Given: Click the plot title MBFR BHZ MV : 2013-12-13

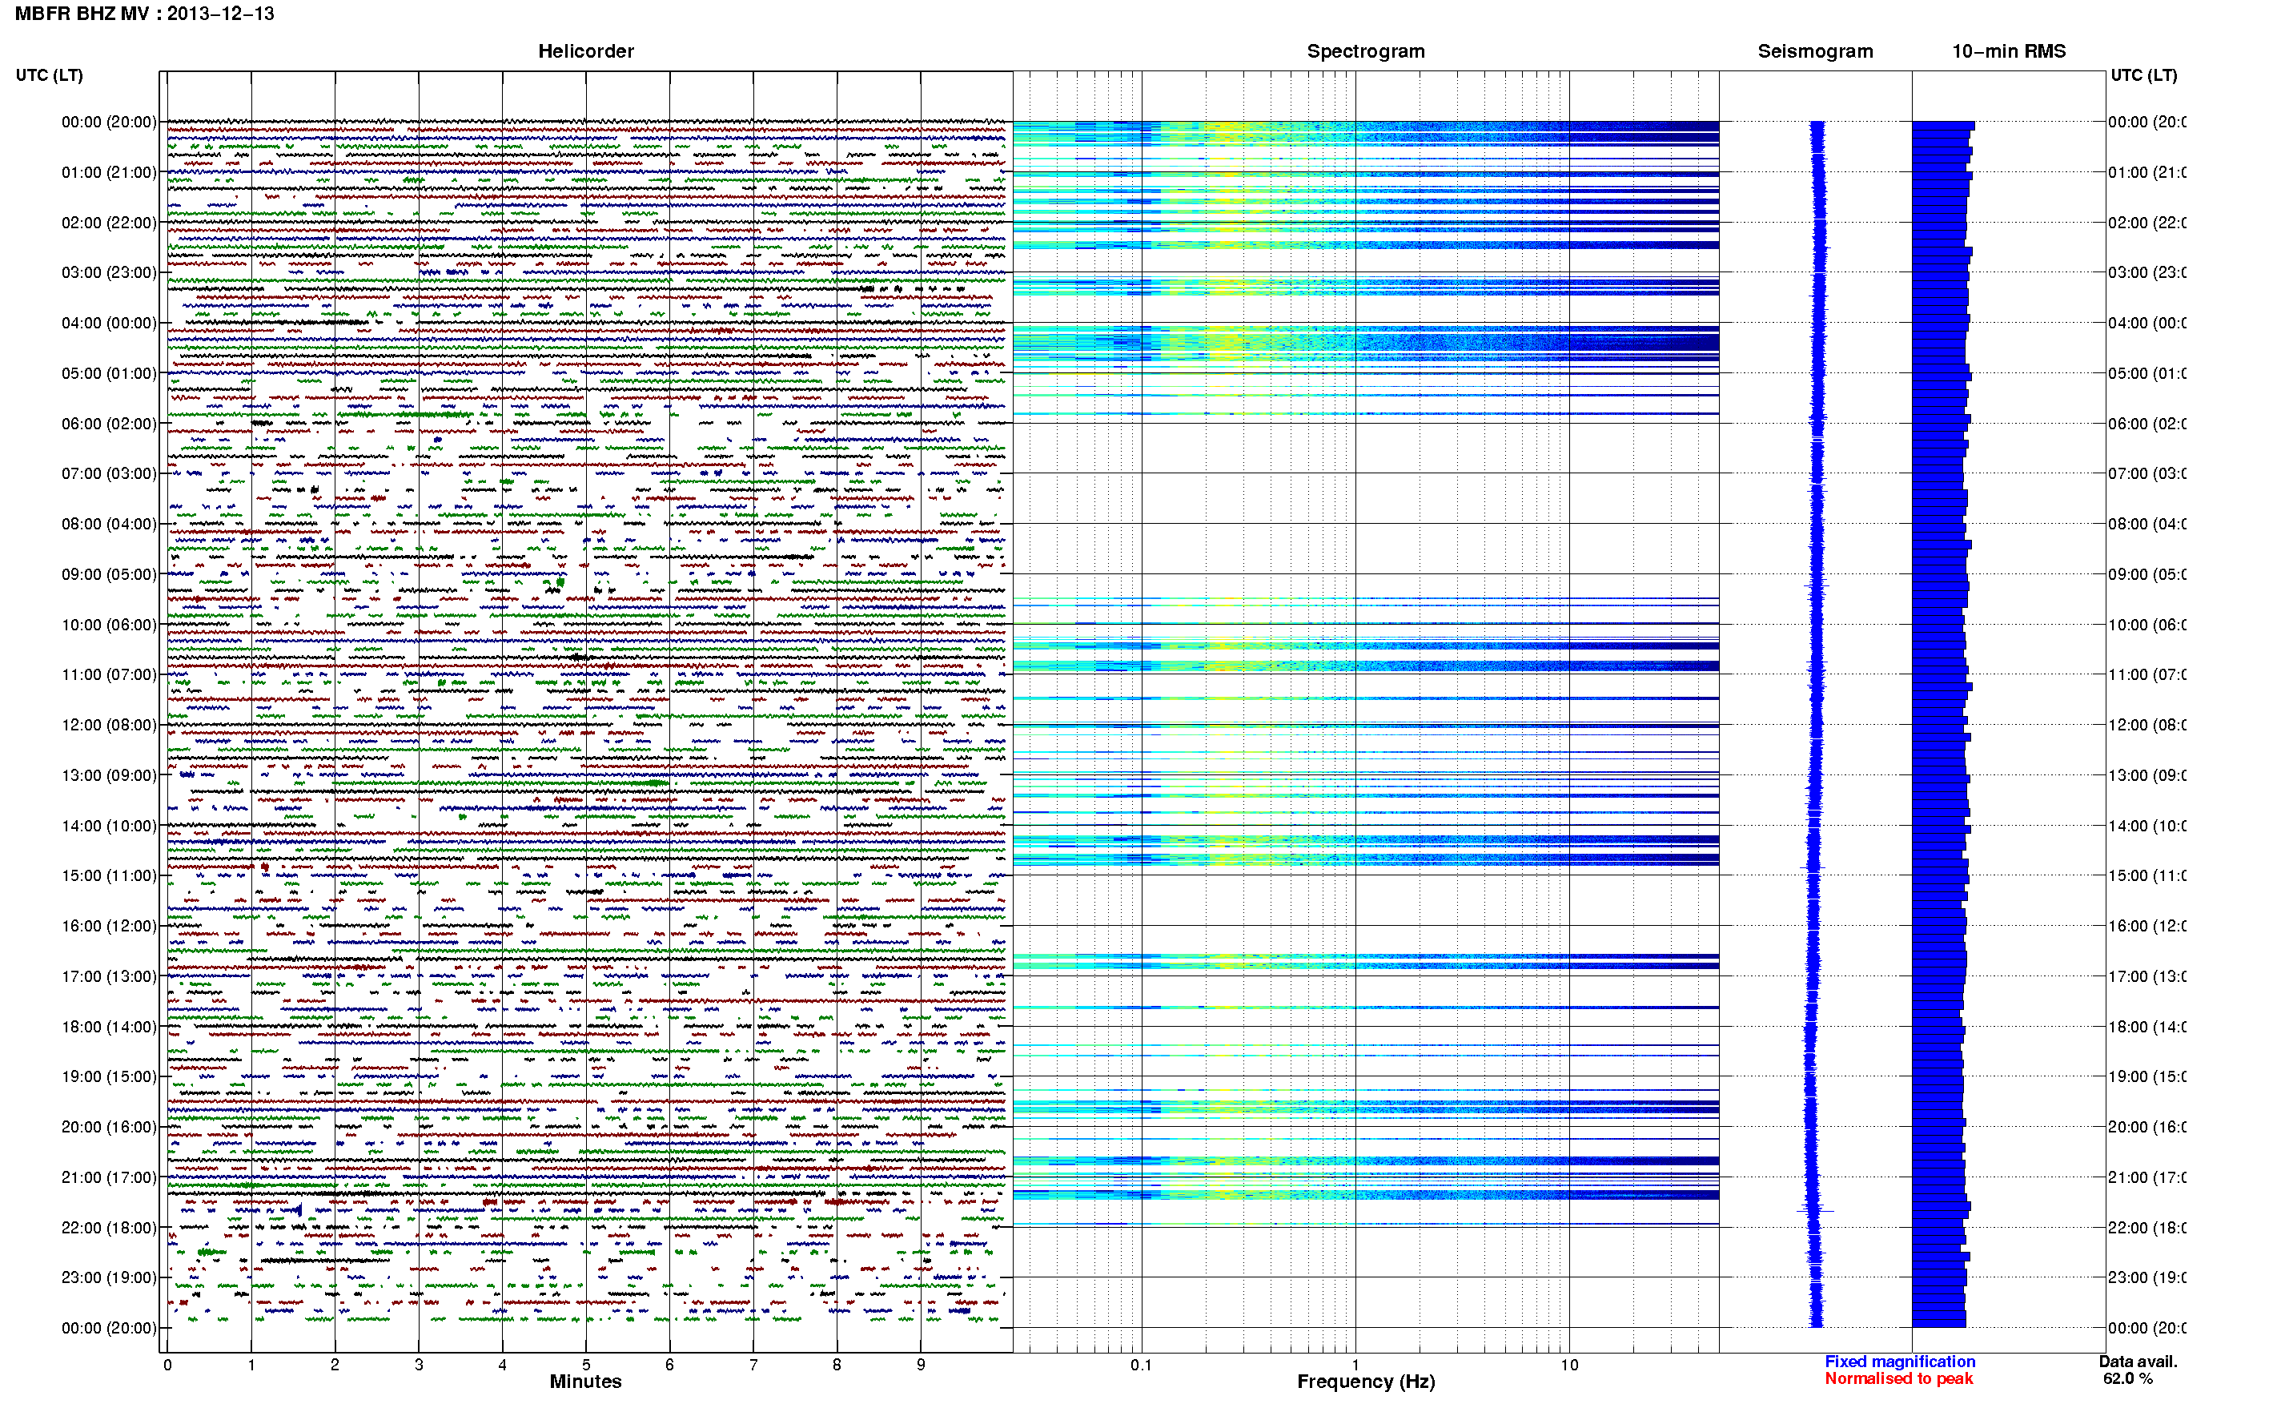Looking at the screenshot, I should coord(145,14).
